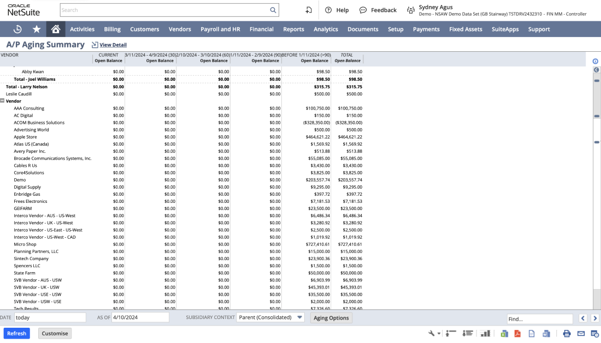Viewport: 601px width, 343px height.
Task: Export report to Word document
Action: tap(546, 334)
